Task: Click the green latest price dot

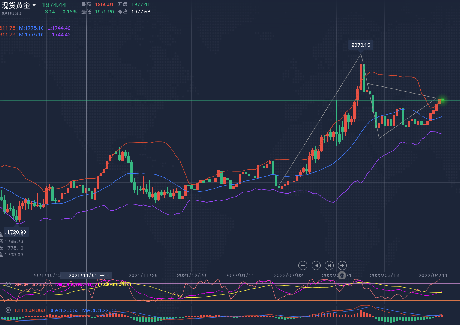Action: [x=442, y=100]
